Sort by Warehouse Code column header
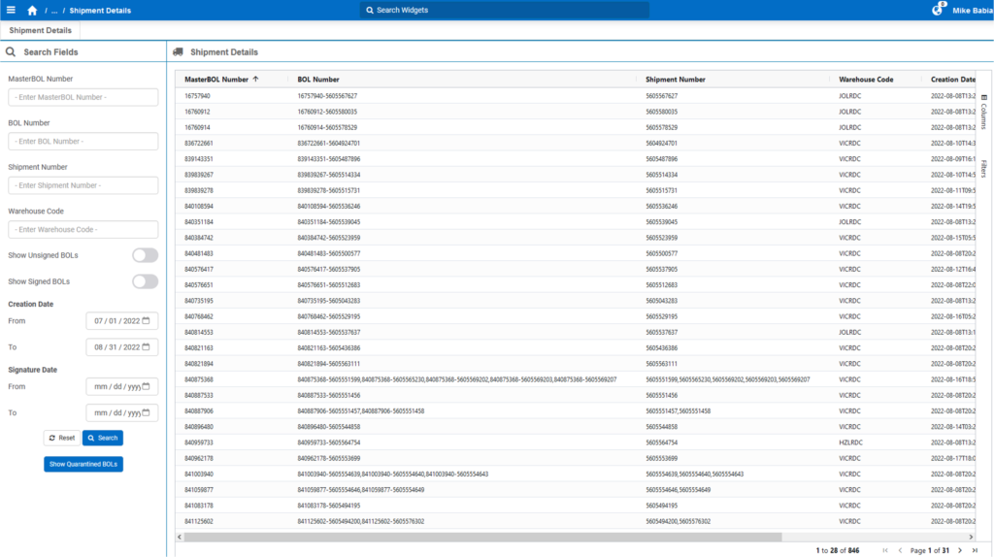This screenshot has height=557, width=994. click(866, 80)
